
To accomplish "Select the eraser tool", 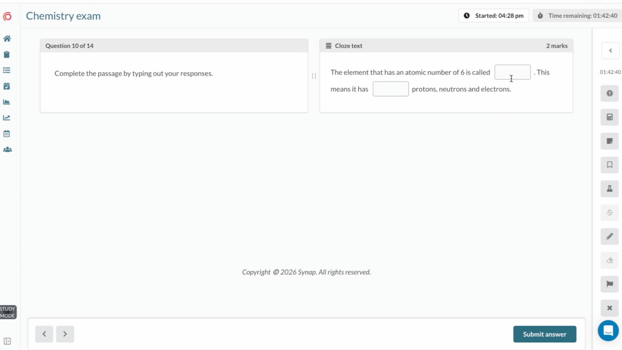I will tap(610, 260).
